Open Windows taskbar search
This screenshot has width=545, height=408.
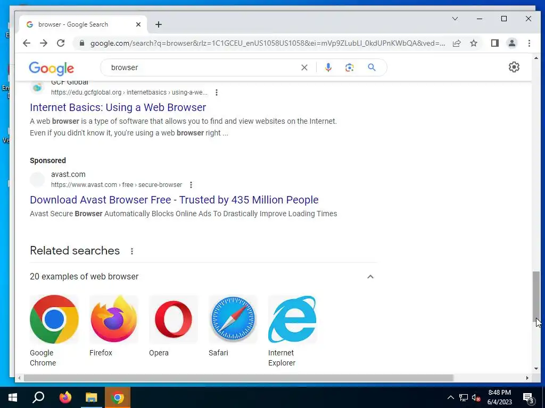coord(38,397)
